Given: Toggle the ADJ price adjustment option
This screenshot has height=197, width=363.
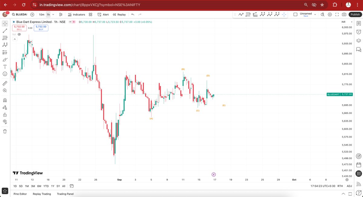Looking at the screenshot, I should pyautogui.click(x=349, y=186).
